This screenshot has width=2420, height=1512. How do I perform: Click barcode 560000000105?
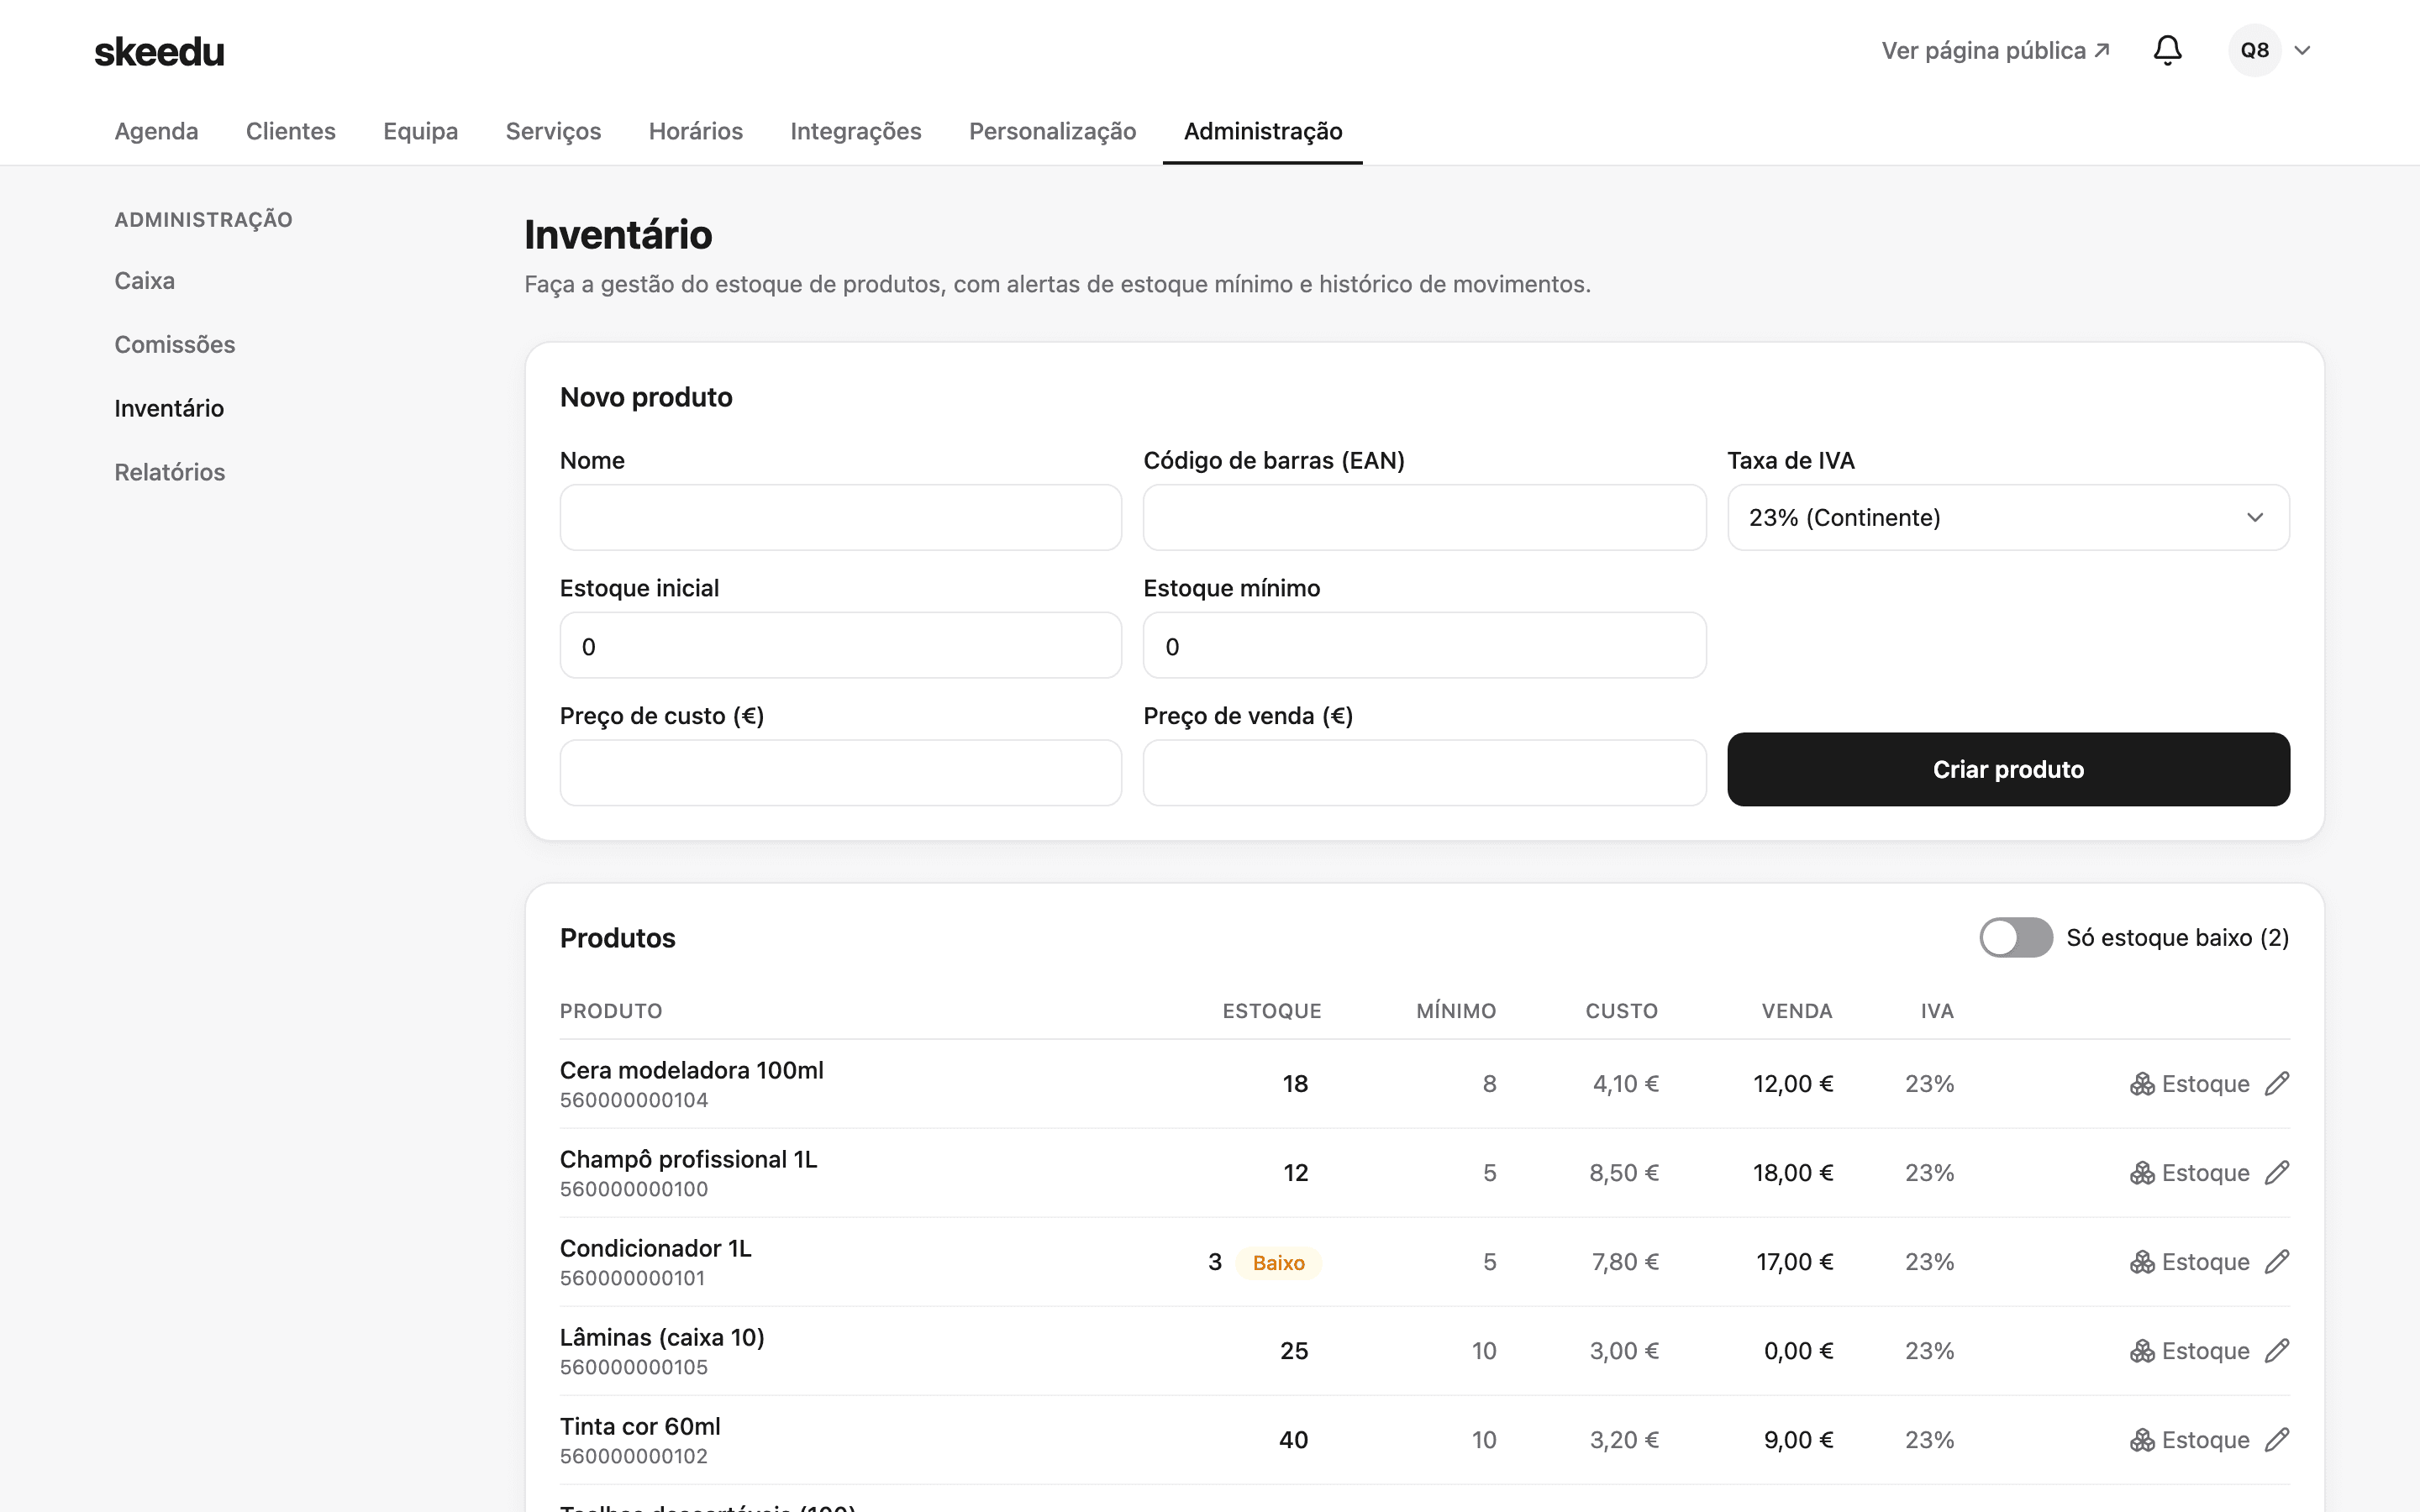(634, 1368)
